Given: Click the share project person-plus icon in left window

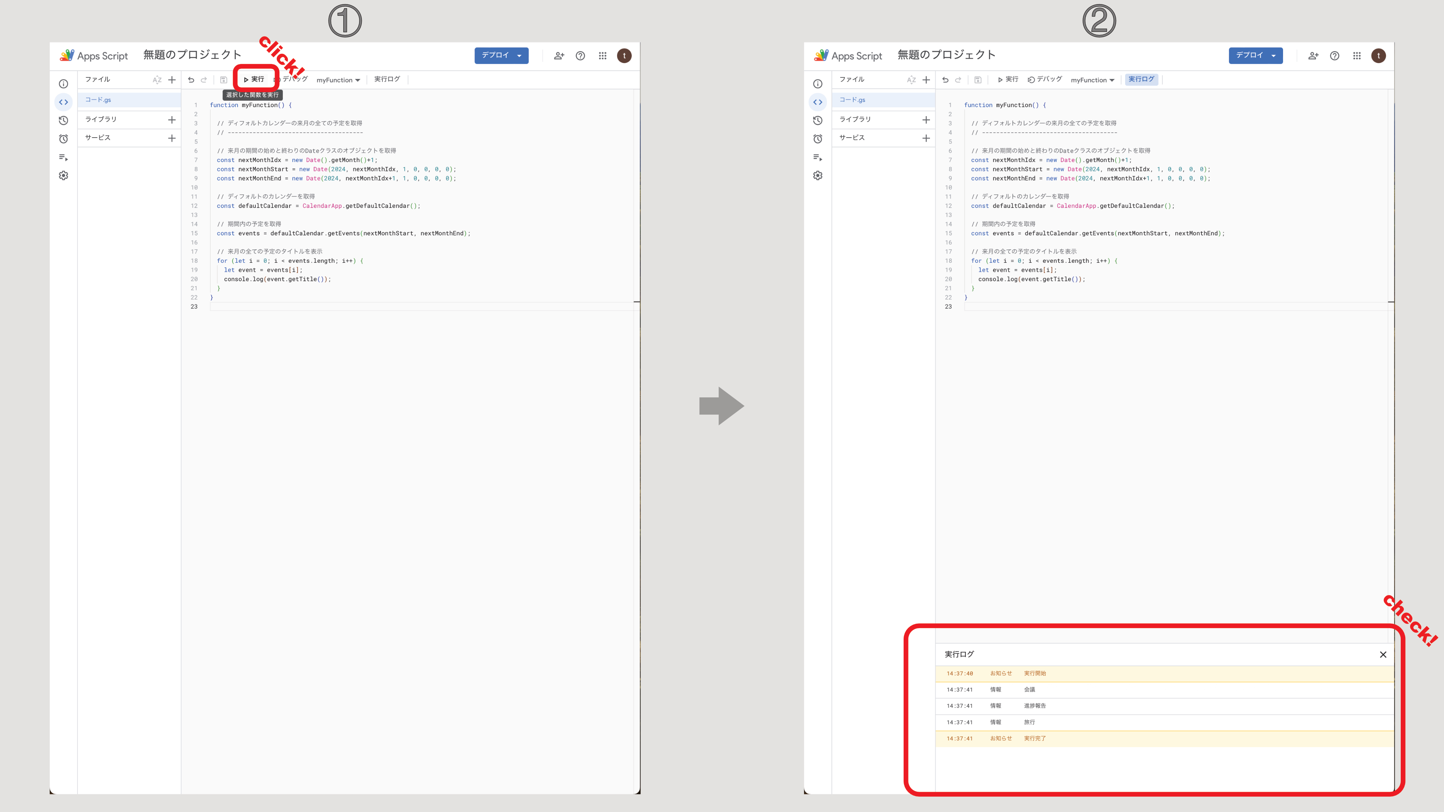Looking at the screenshot, I should pos(559,56).
